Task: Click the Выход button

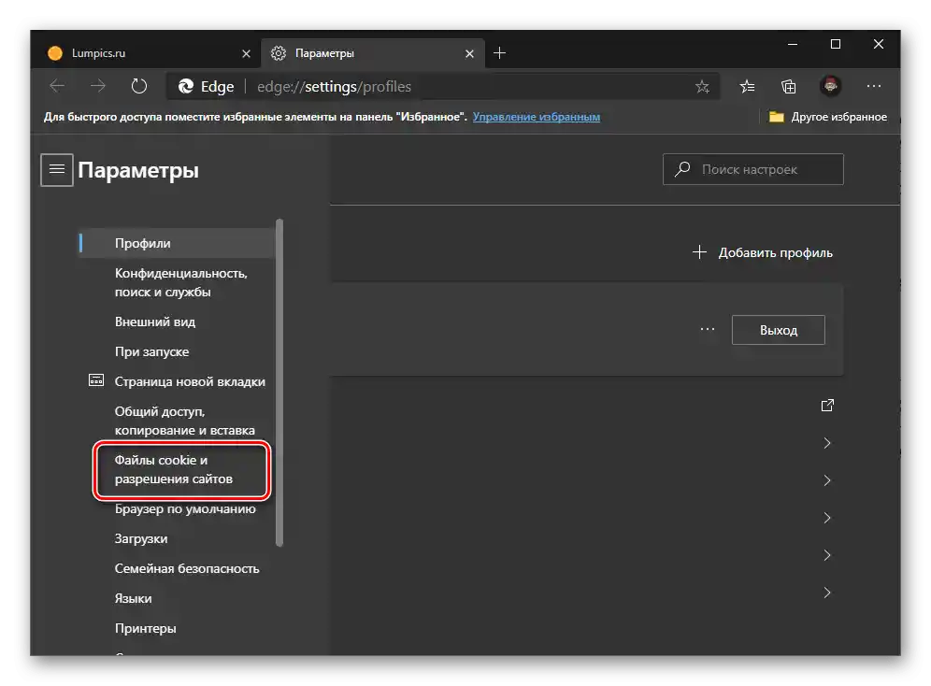Action: 779,330
